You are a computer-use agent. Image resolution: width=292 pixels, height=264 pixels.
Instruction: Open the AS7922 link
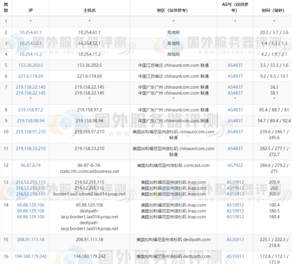(x=235, y=165)
